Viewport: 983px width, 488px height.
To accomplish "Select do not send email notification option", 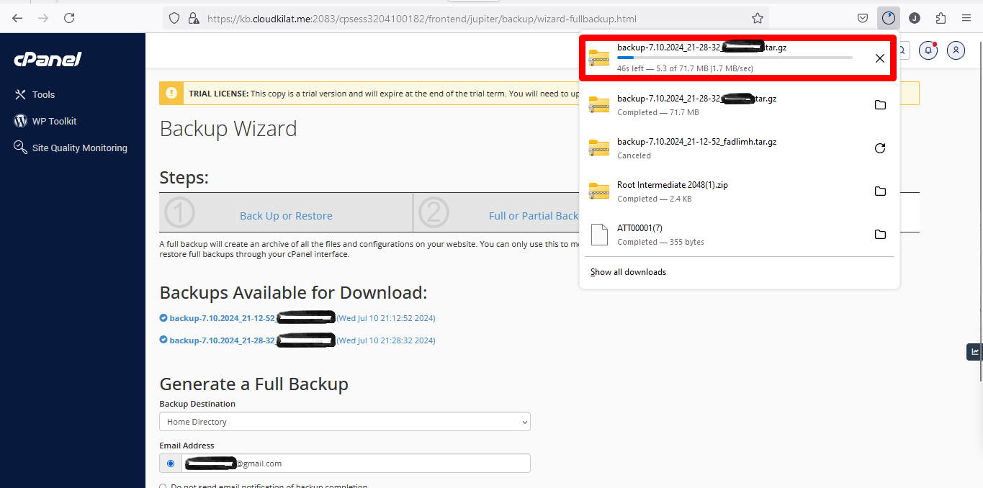I will [x=163, y=487].
